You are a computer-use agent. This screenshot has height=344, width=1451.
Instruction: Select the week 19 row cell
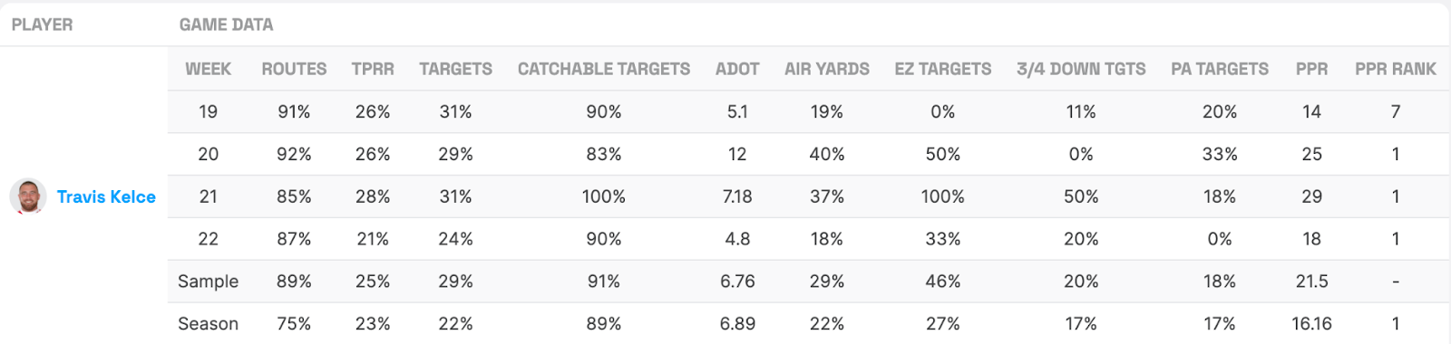[208, 111]
